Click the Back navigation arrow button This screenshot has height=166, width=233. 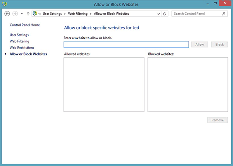7,14
